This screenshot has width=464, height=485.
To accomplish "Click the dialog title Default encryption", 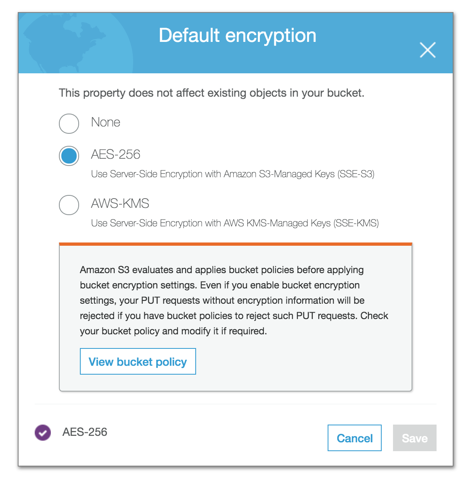I will click(238, 35).
